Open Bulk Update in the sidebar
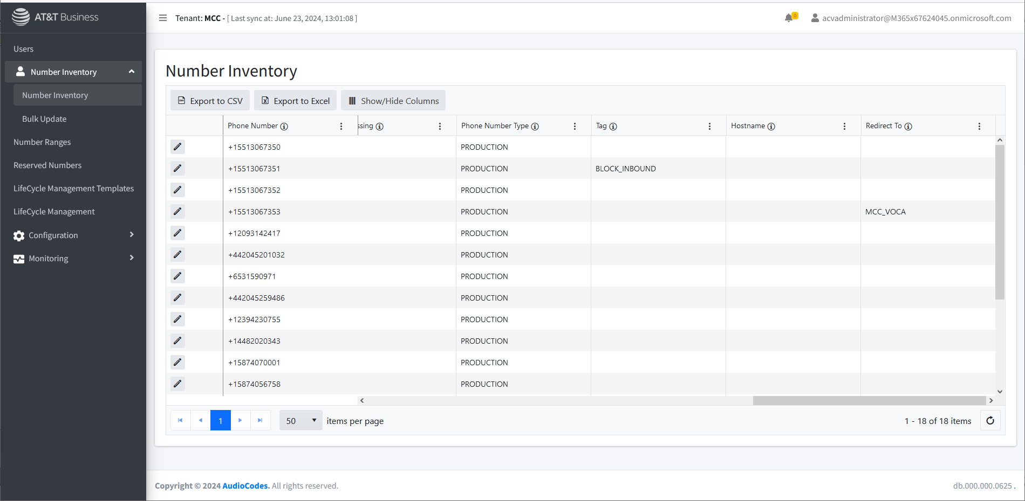 (x=44, y=119)
